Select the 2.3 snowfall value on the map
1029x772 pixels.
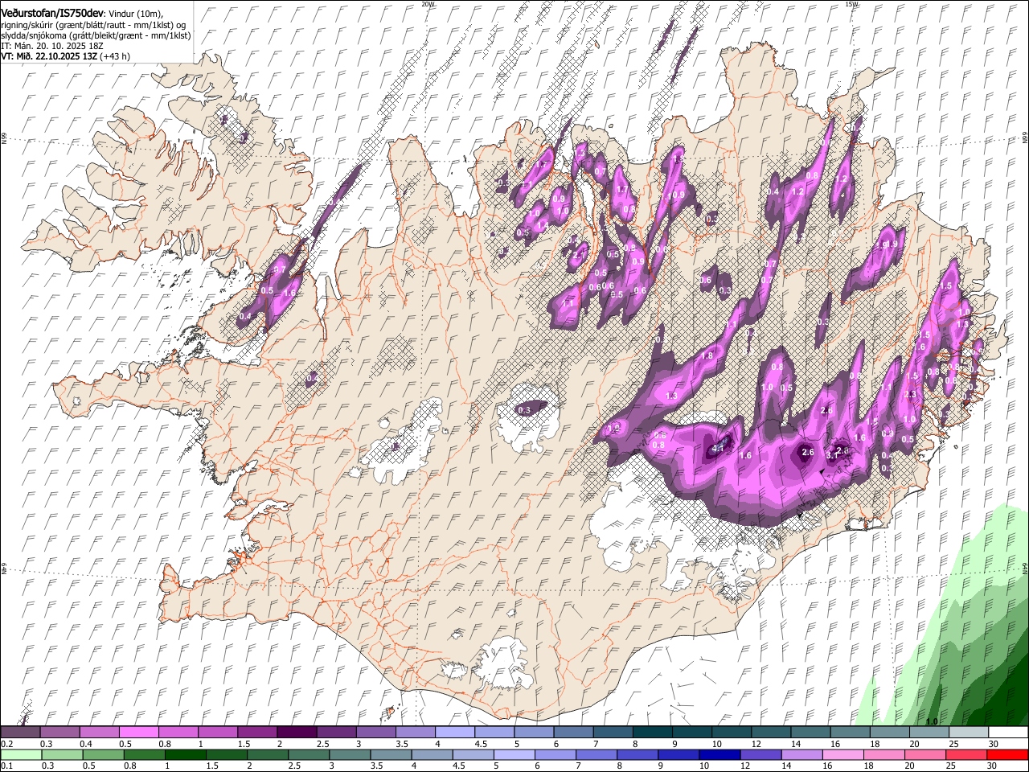point(910,394)
